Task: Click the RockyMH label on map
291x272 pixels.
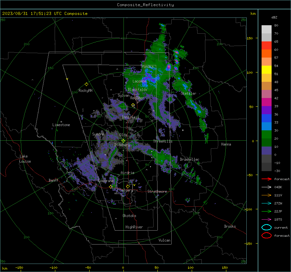Action: [x=85, y=91]
